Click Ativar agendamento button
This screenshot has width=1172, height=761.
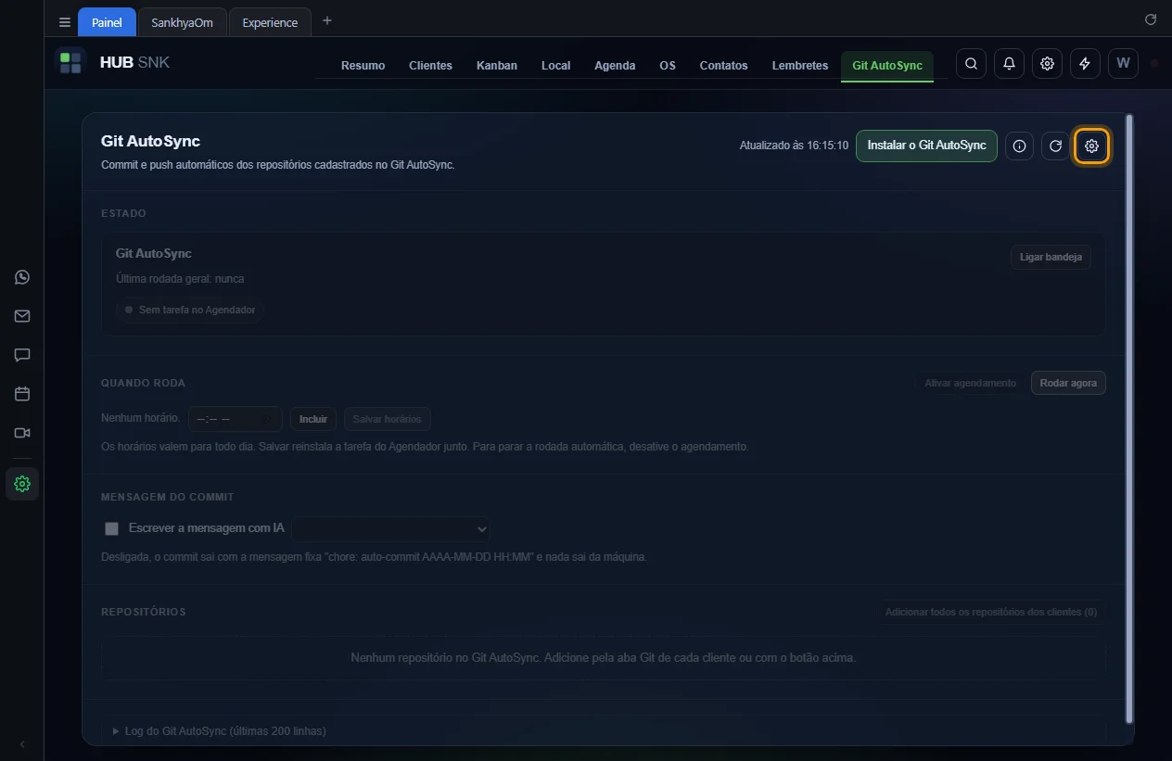[x=970, y=383]
